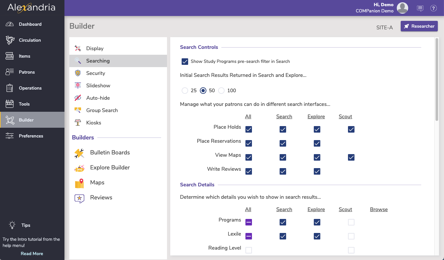The width and height of the screenshot is (444, 260).
Task: Select the 50 initial results radio
Action: point(203,91)
